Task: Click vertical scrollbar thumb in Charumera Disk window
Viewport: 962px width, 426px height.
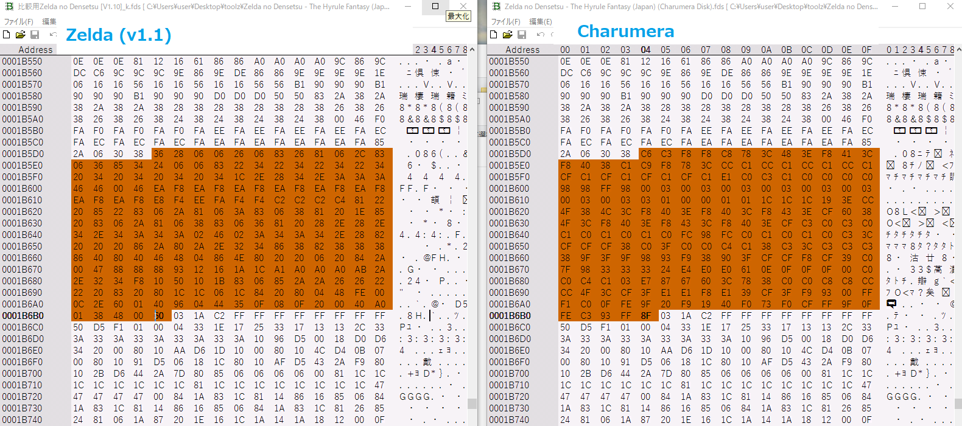Action: 958,403
